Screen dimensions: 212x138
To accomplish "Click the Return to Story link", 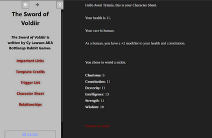I will pyautogui.click(x=97, y=126).
